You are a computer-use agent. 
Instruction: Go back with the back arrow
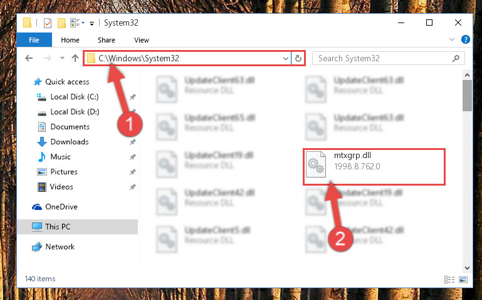click(29, 58)
